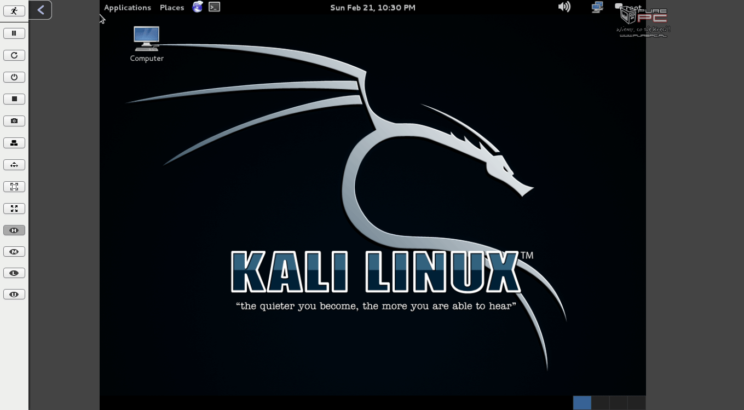
Task: Select the H quality toggle
Action: click(x=14, y=230)
